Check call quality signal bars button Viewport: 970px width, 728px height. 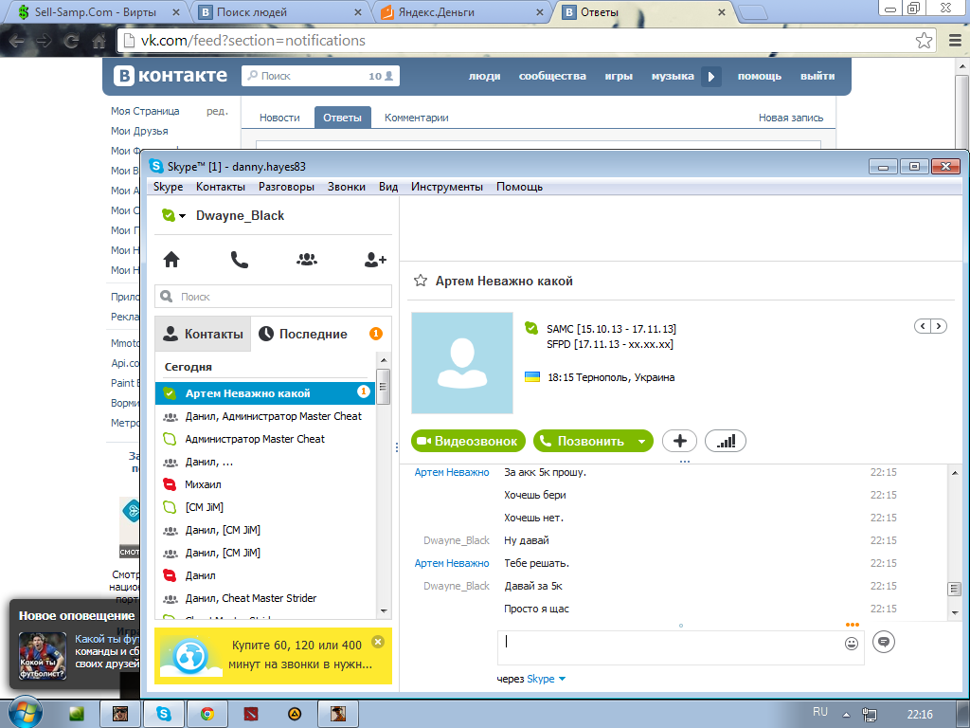click(x=725, y=441)
